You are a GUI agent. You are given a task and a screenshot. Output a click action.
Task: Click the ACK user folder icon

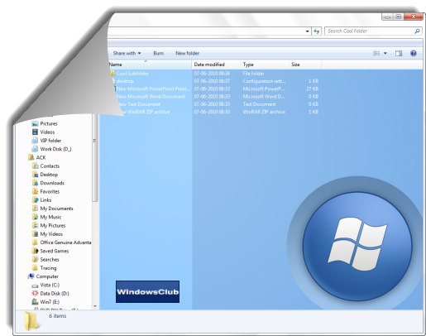(31, 157)
